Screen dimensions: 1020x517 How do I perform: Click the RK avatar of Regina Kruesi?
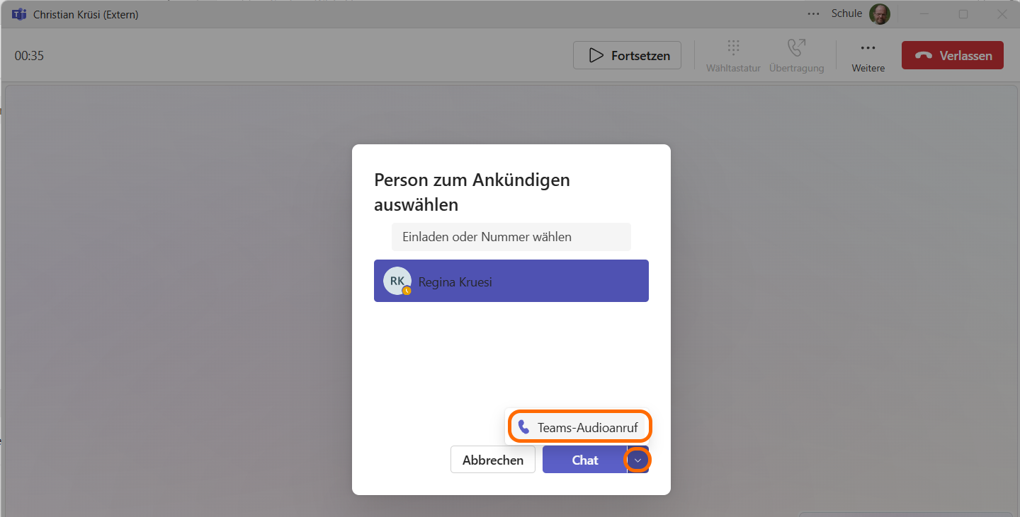(397, 281)
